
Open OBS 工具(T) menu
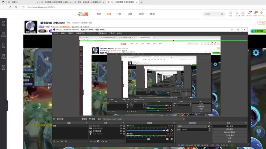point(112,33)
